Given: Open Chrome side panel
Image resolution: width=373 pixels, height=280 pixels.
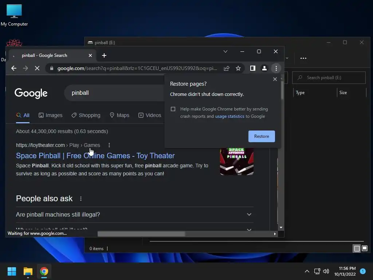Looking at the screenshot, I should pyautogui.click(x=253, y=68).
